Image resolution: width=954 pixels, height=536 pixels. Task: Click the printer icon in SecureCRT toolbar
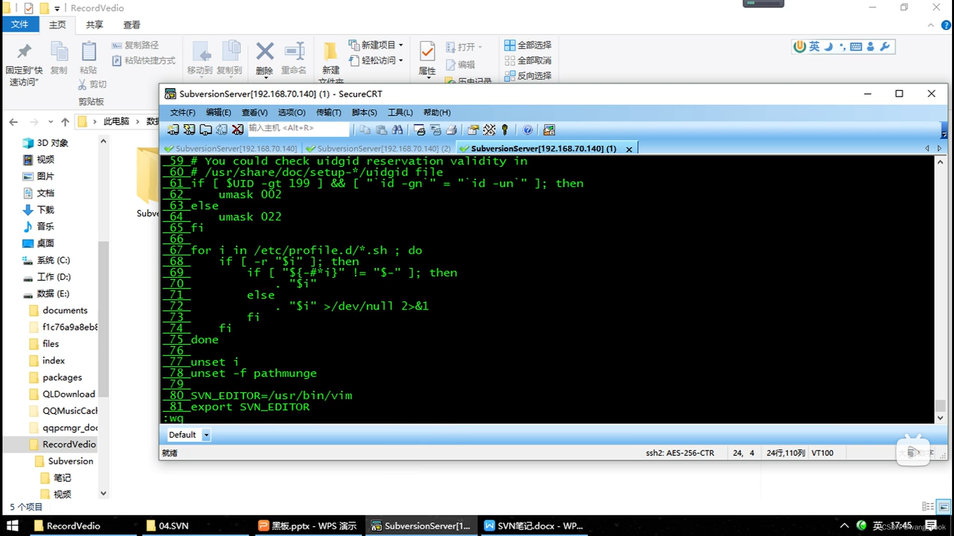tap(452, 130)
